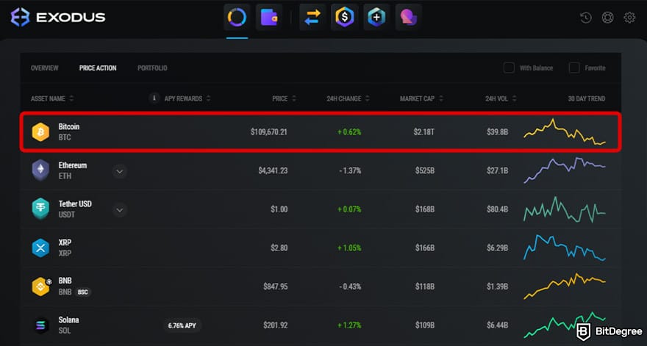Open the Tether USD asset name

pyautogui.click(x=75, y=203)
